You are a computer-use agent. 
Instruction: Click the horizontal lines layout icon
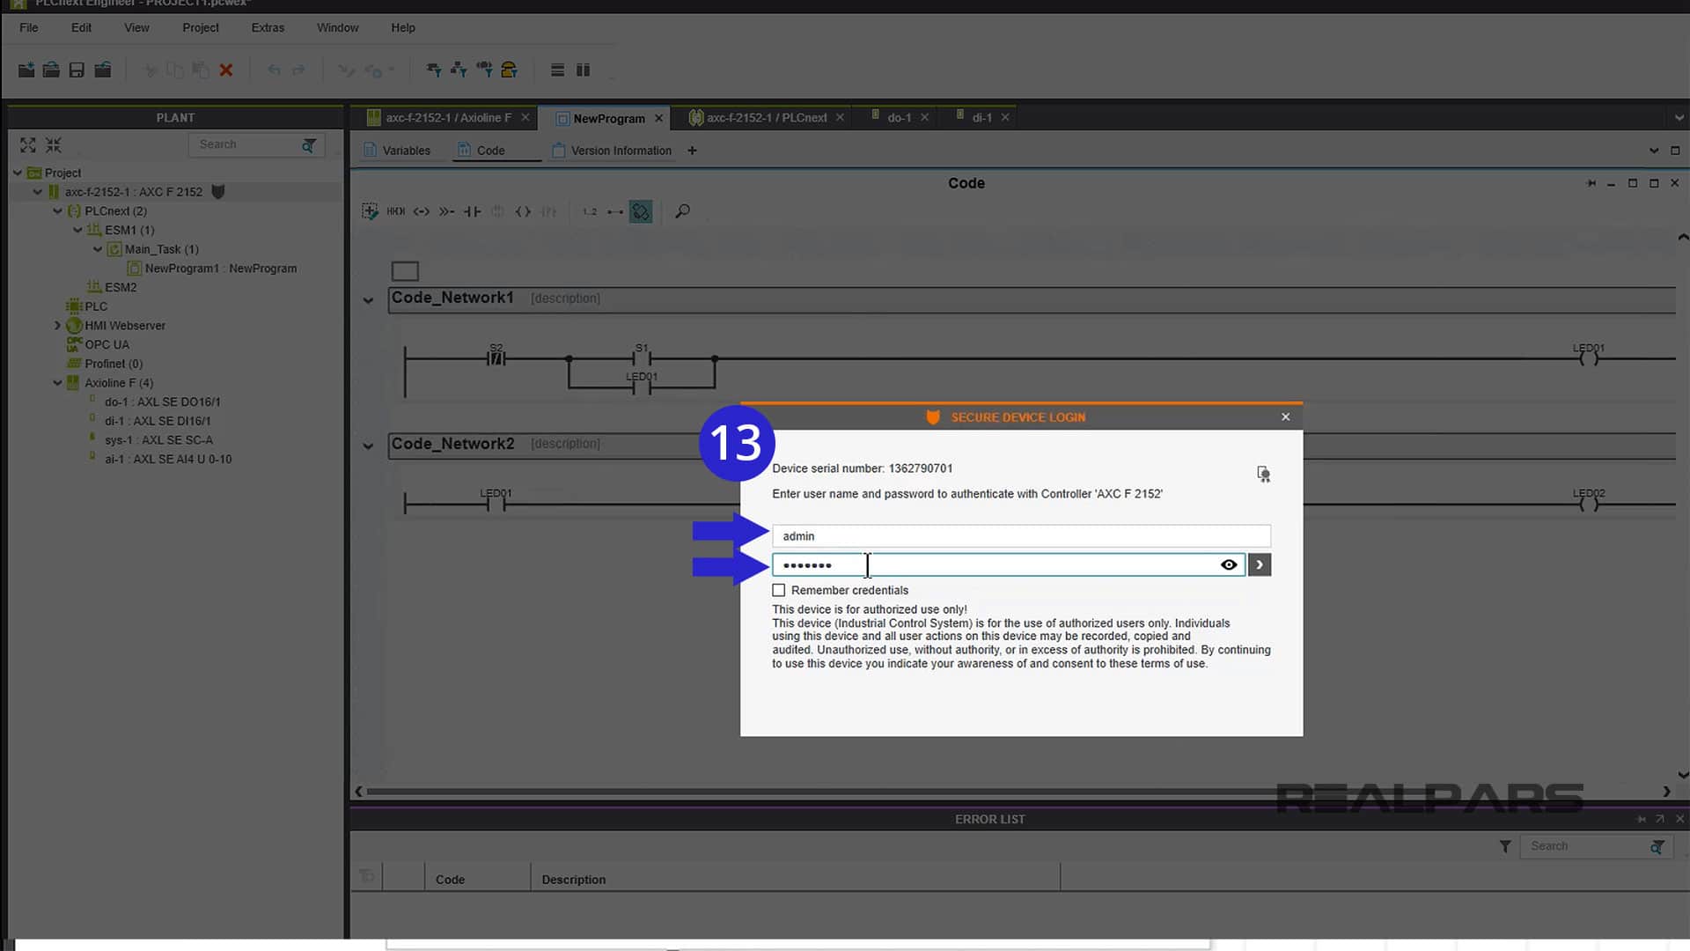[557, 70]
